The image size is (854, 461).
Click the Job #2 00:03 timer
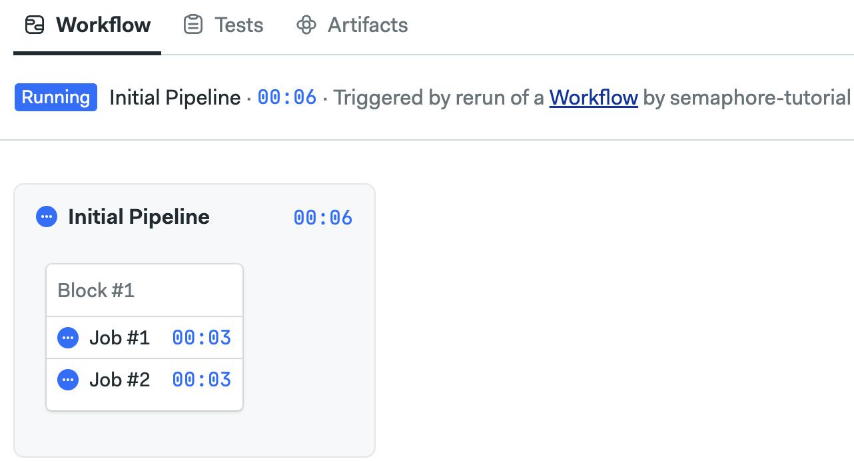click(x=202, y=380)
